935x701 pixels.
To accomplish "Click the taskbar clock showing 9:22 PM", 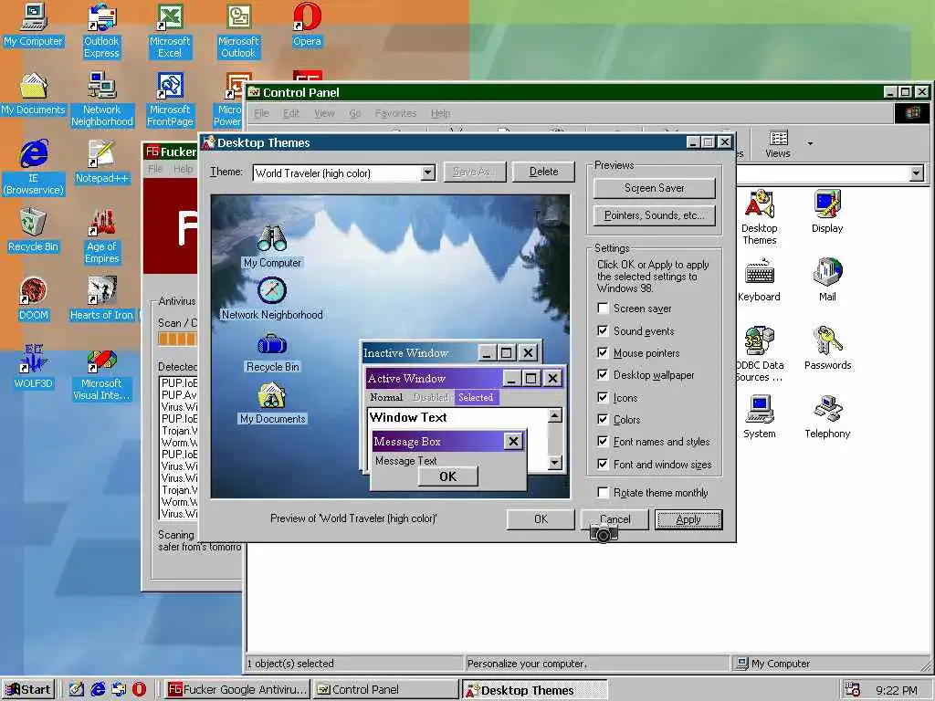I will tap(896, 690).
